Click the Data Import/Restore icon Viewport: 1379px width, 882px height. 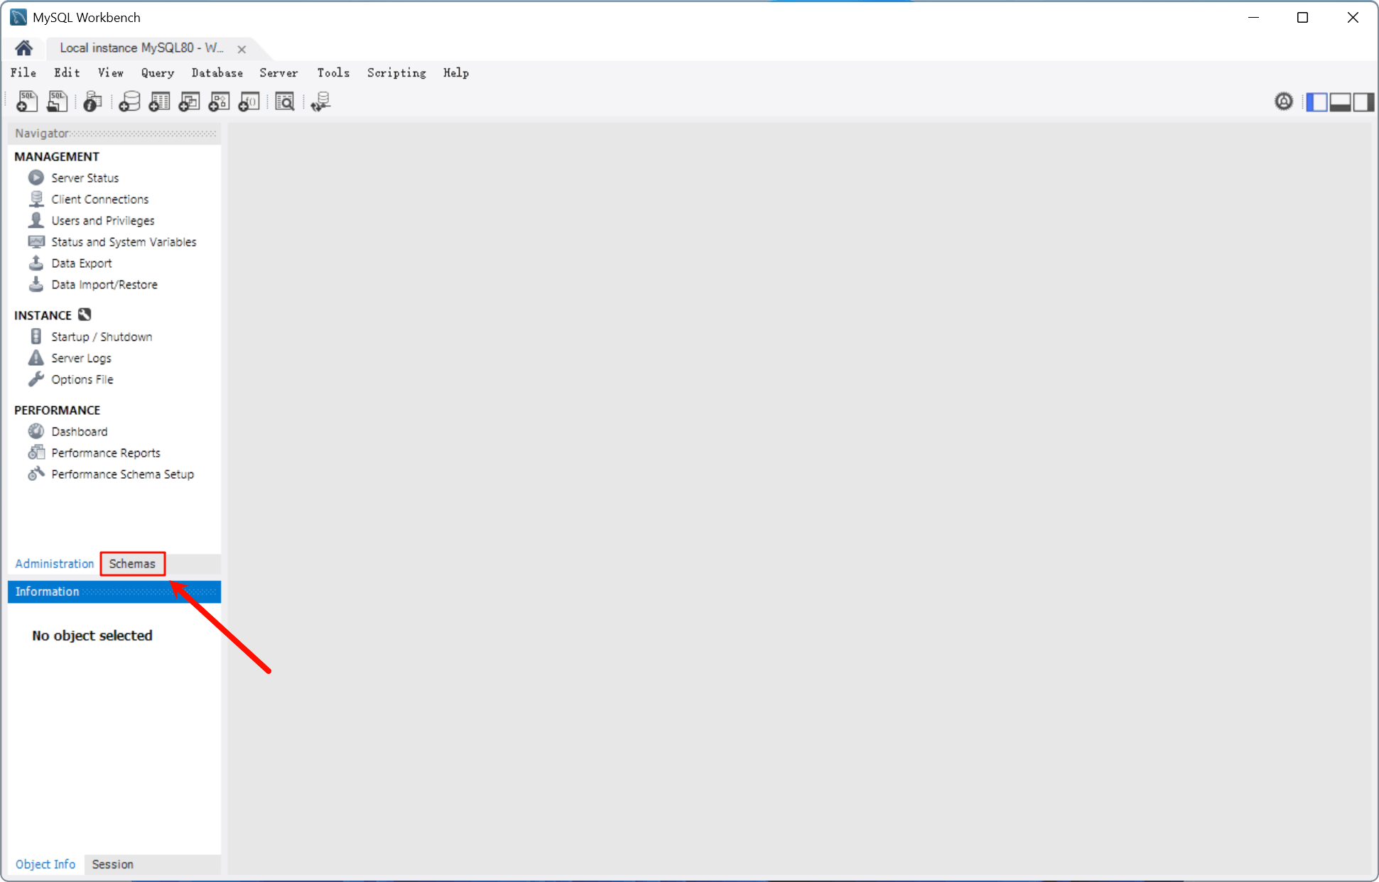[x=36, y=283]
